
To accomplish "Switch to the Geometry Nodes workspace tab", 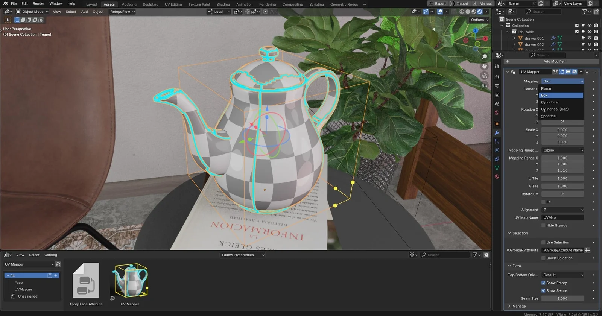I will click(x=344, y=5).
